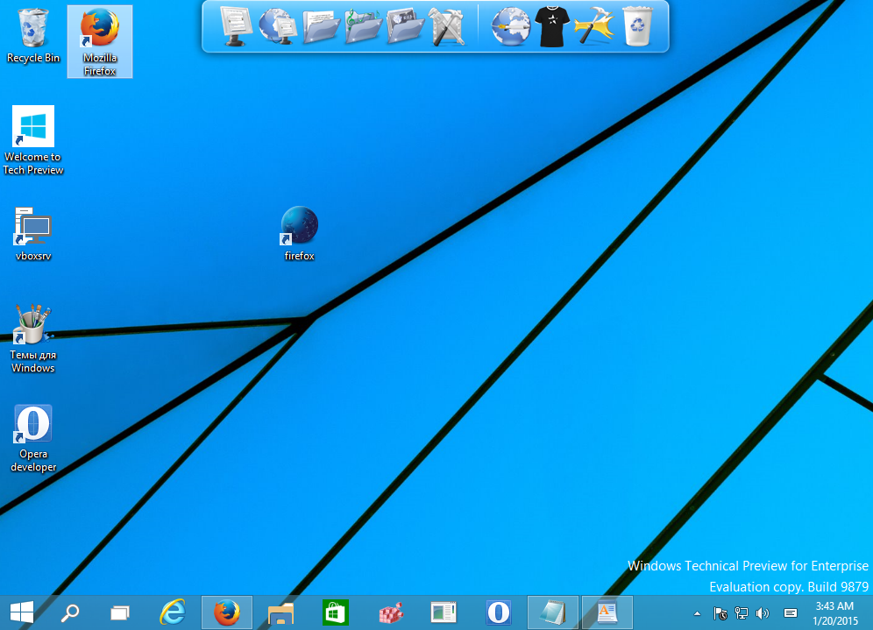
Task: Open Opera from the taskbar
Action: pyautogui.click(x=497, y=612)
